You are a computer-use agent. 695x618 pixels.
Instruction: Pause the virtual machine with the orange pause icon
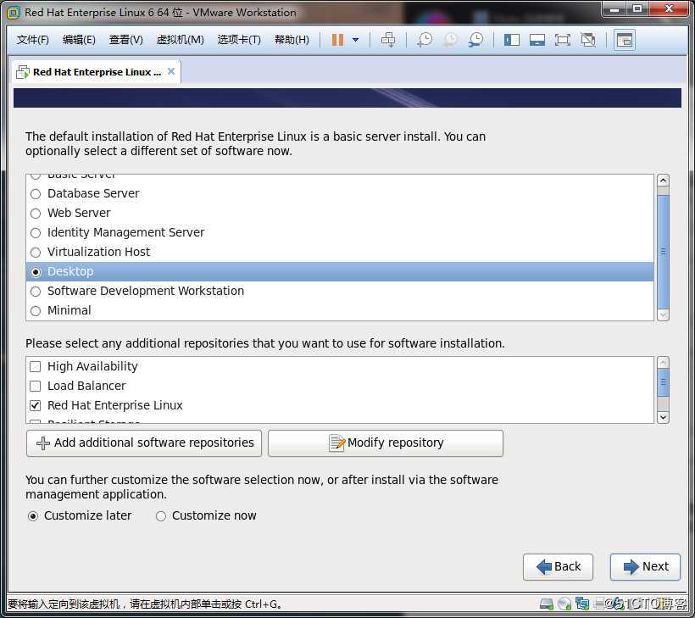(x=337, y=40)
